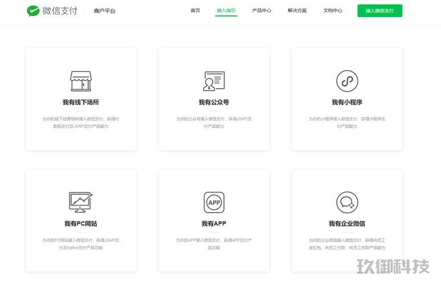The image size is (441, 285).
Task: Click the APP card description text
Action: 214,244
